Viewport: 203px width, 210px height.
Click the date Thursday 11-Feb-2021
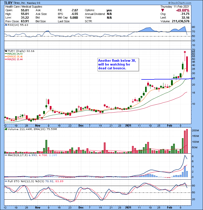coord(175,7)
